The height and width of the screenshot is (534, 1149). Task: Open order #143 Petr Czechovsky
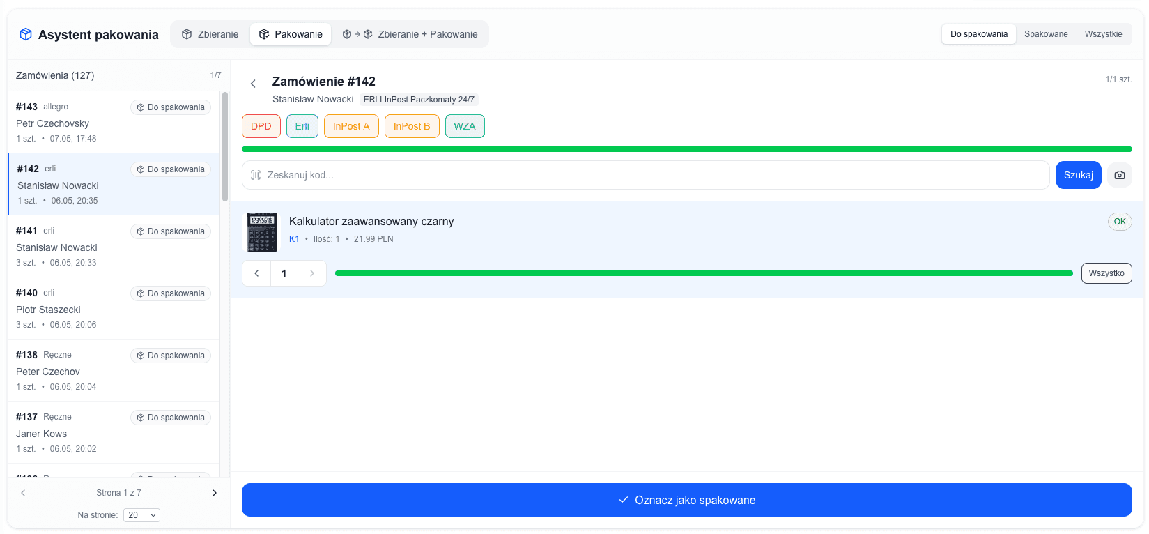114,122
